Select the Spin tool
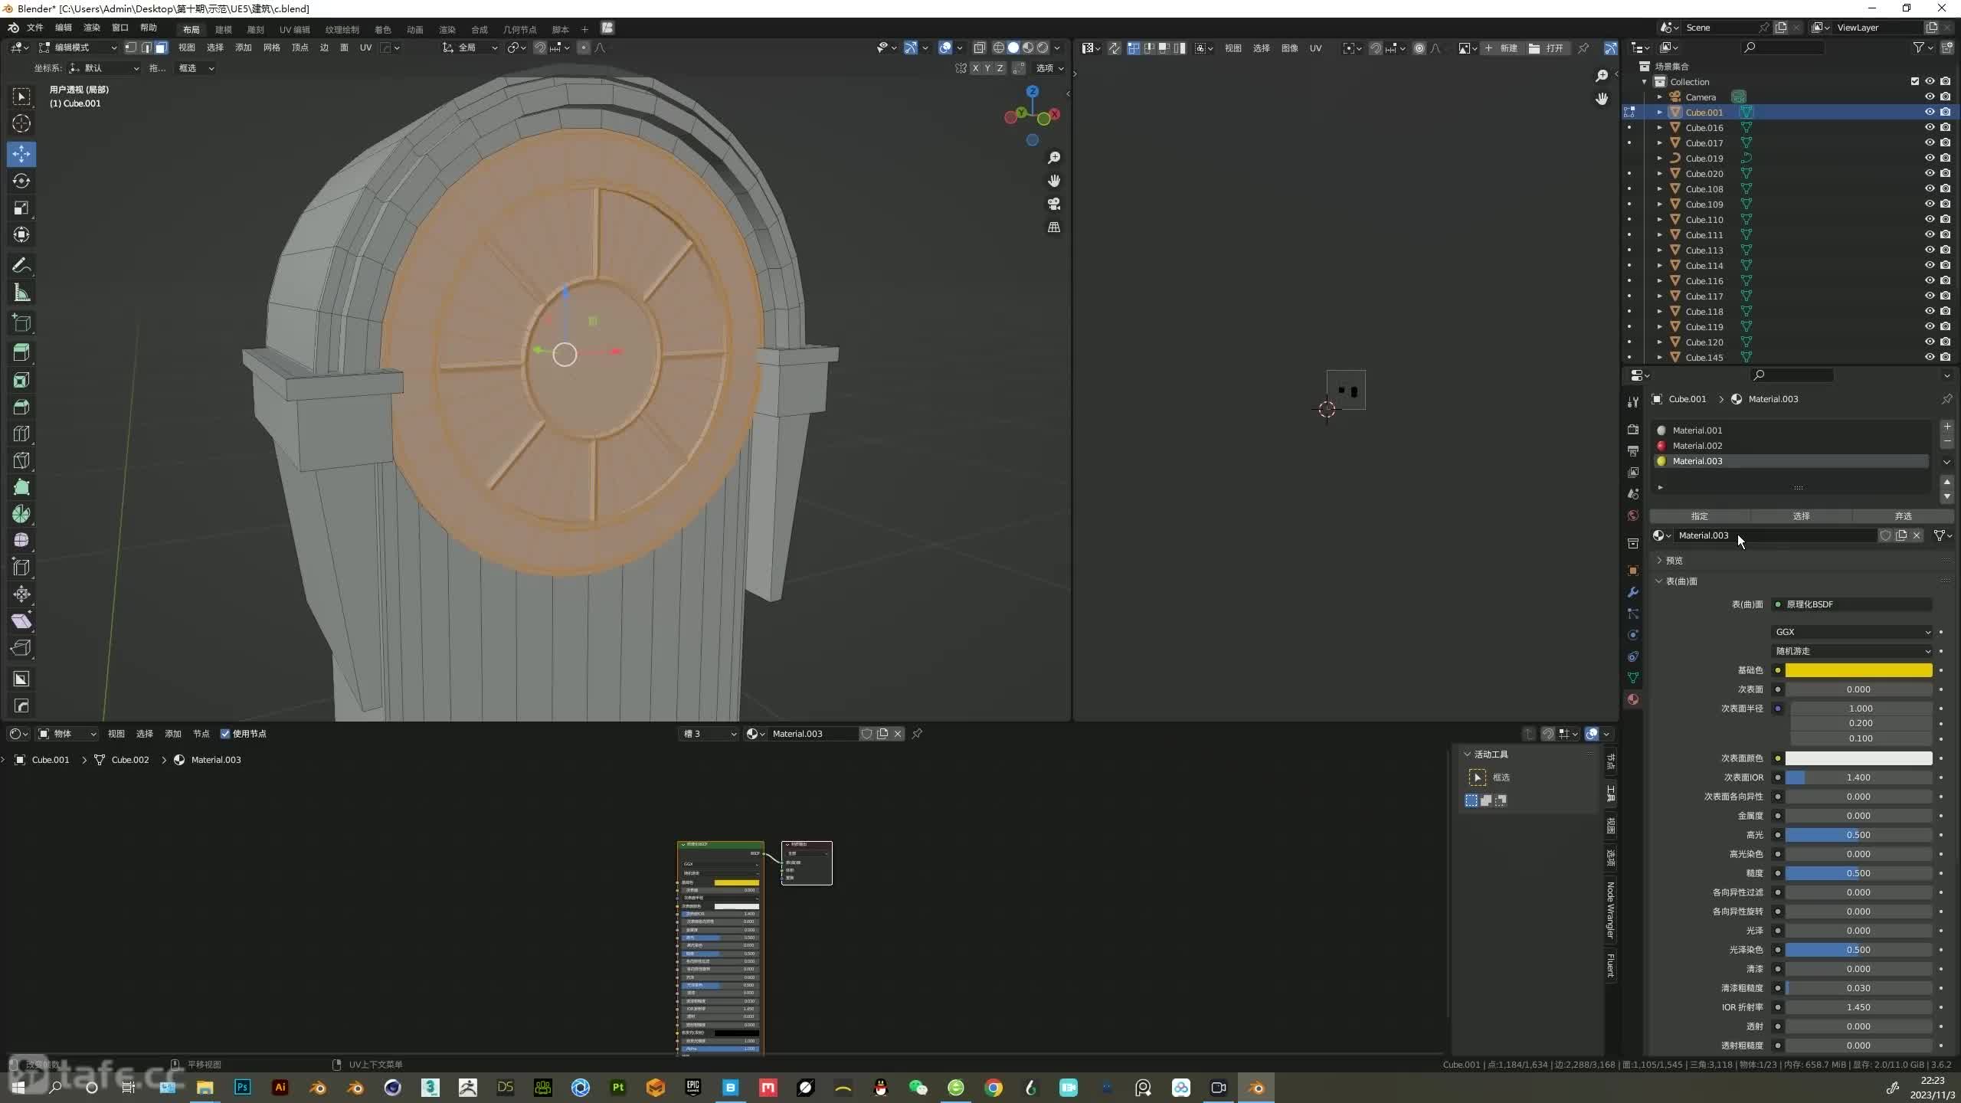1961x1103 pixels. 21,514
